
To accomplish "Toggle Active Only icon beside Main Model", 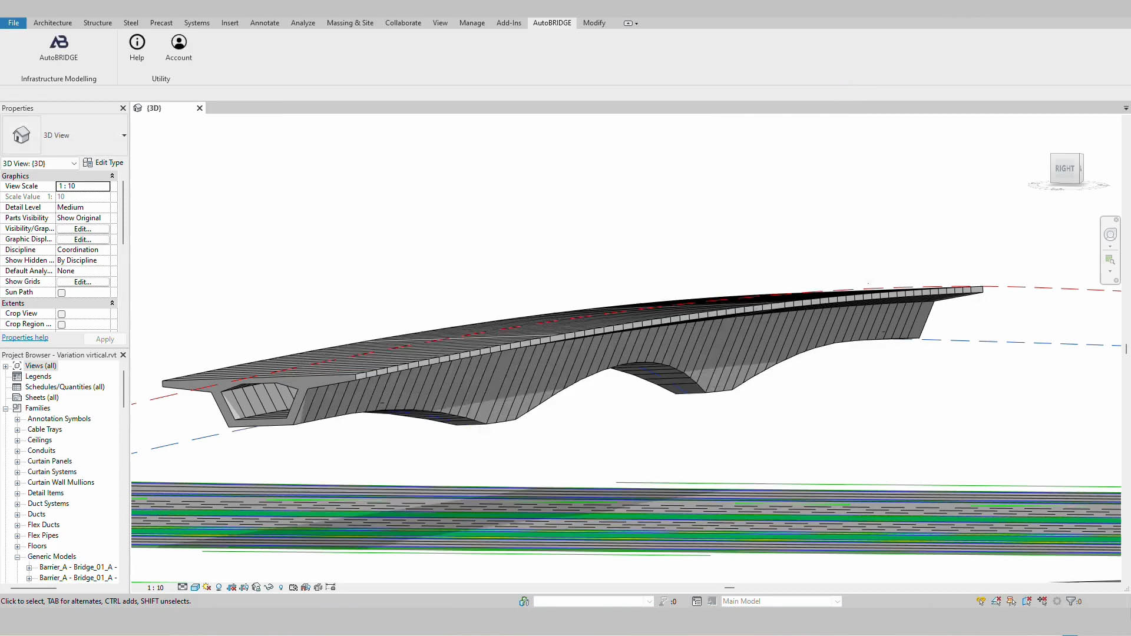I will (x=712, y=601).
